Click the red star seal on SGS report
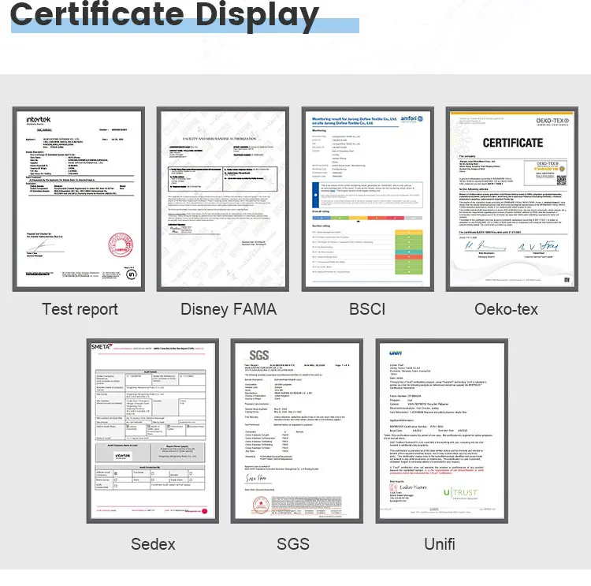The width and height of the screenshot is (591, 586). point(261,505)
